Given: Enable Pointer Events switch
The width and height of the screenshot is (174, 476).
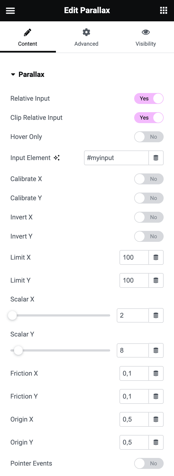Looking at the screenshot, I should tap(149, 463).
